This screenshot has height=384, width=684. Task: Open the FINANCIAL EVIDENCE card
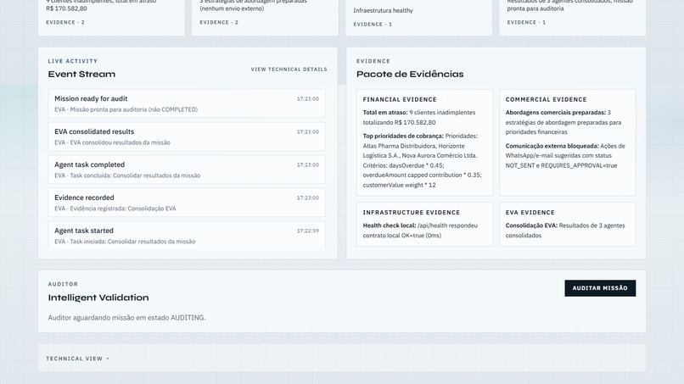pyautogui.click(x=424, y=142)
